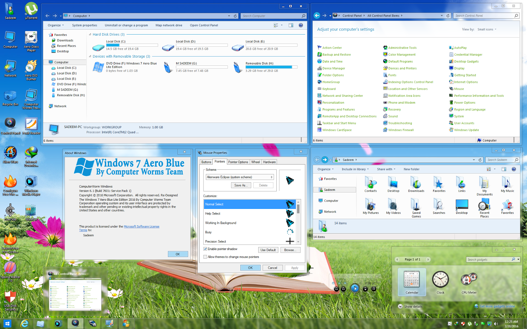The image size is (527, 329).
Task: Open the Organize menu in Computer window
Action: 55,25
